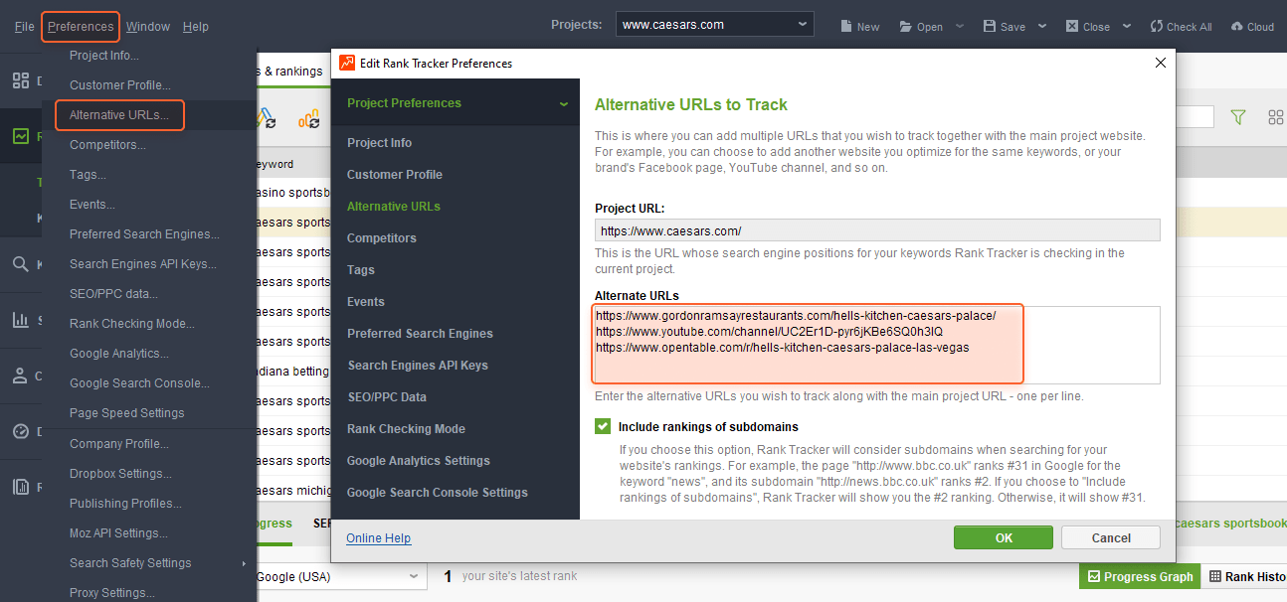The image size is (1287, 602).
Task: Open the Online Help link
Action: [x=378, y=538]
